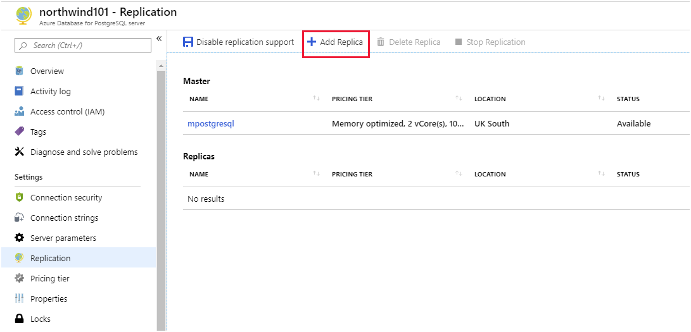Click the 'Memory optimized, 2 vCore(s)' cell

click(x=398, y=123)
